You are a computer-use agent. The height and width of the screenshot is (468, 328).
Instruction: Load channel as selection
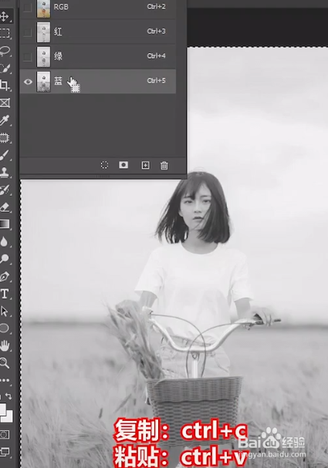click(104, 165)
